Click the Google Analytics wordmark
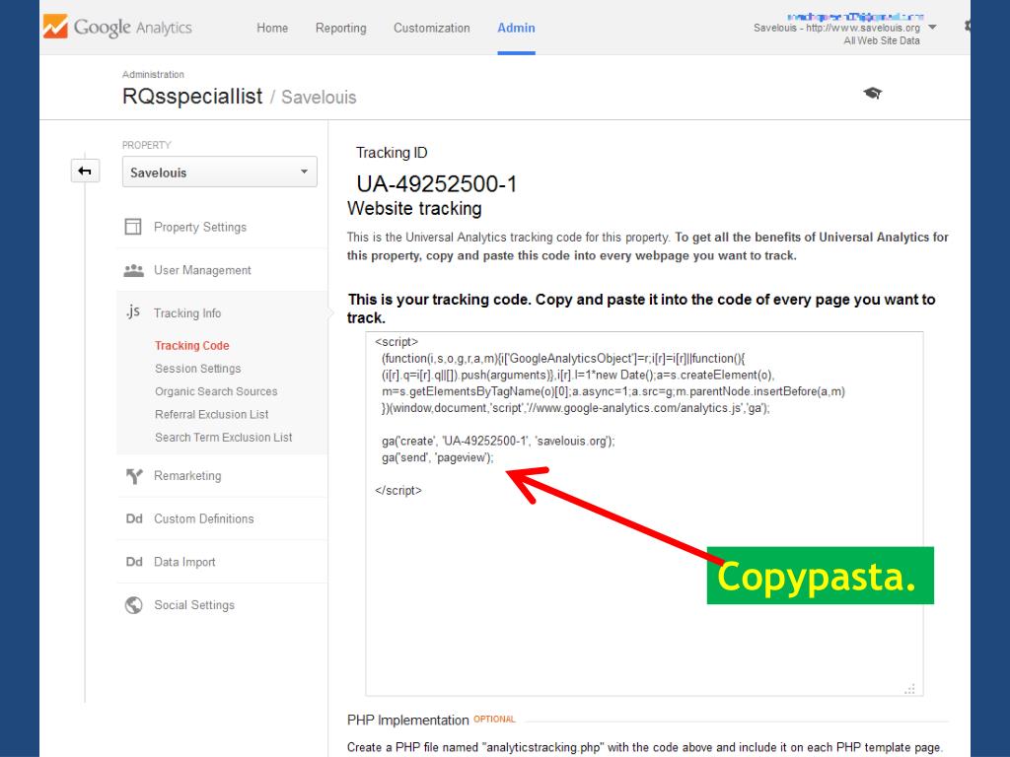This screenshot has height=757, width=1010. [133, 28]
